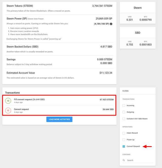
Task: Click the Steem USD price 0.331
Action: click(x=130, y=20)
